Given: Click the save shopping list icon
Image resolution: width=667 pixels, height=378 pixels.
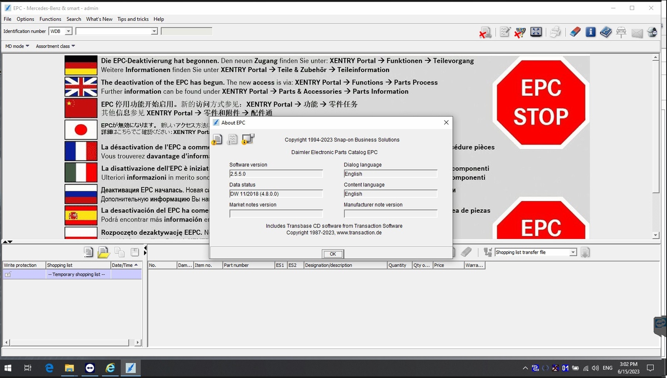Looking at the screenshot, I should pyautogui.click(x=135, y=252).
